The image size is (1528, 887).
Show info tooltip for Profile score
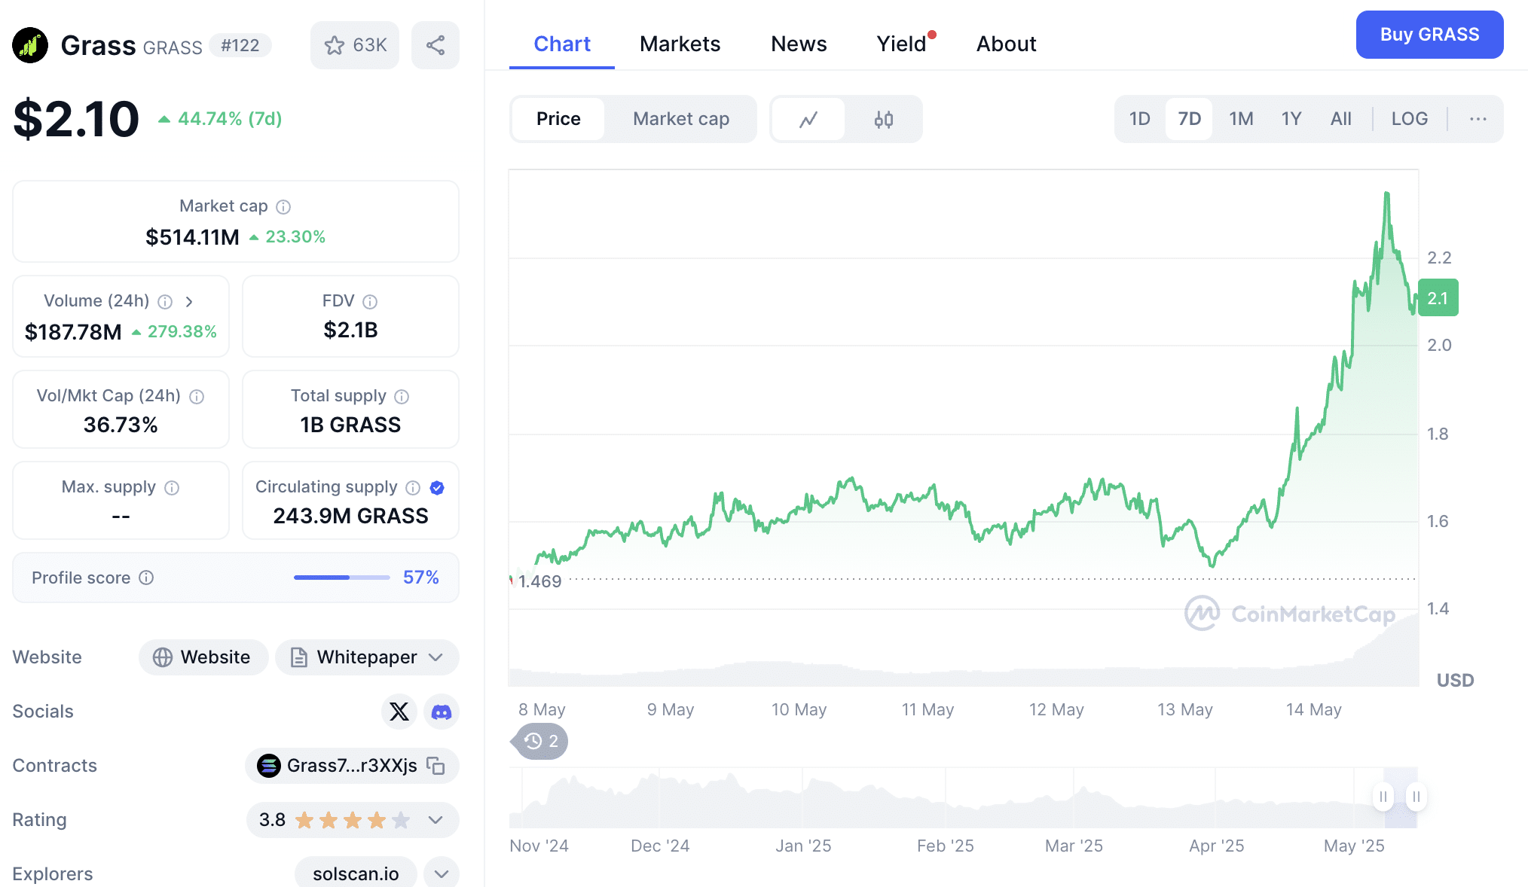147,578
